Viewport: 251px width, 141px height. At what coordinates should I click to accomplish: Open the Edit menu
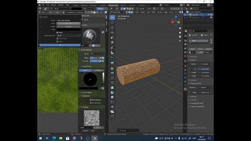click(x=48, y=5)
